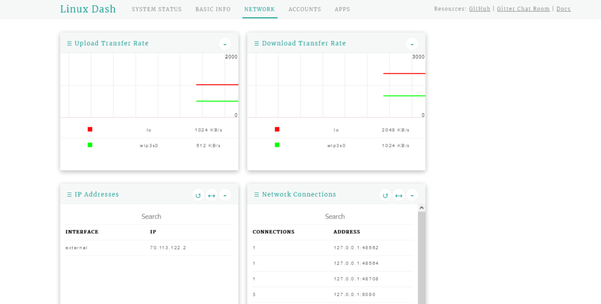The width and height of the screenshot is (601, 304).
Task: Click connection count 3 for port 8080
Action: click(254, 295)
